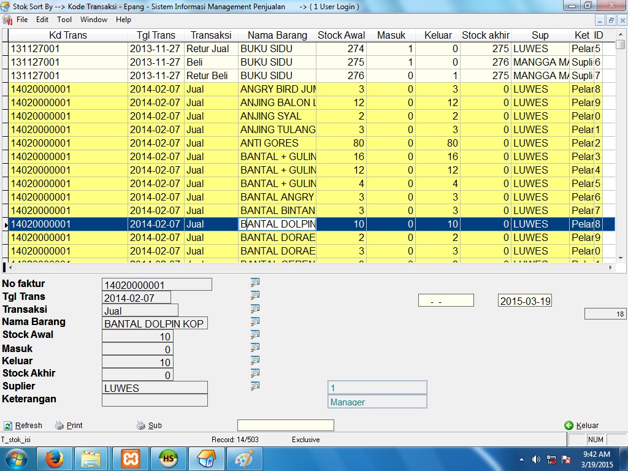Open Paint from the taskbar
The height and width of the screenshot is (471, 628).
pyautogui.click(x=245, y=458)
